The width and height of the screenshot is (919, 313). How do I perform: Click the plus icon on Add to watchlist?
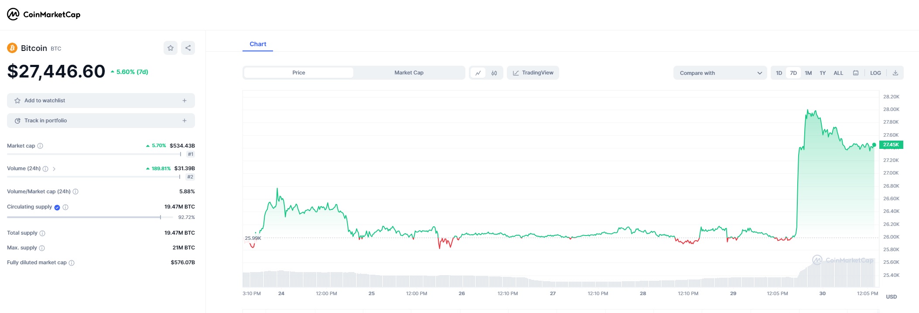coord(184,101)
